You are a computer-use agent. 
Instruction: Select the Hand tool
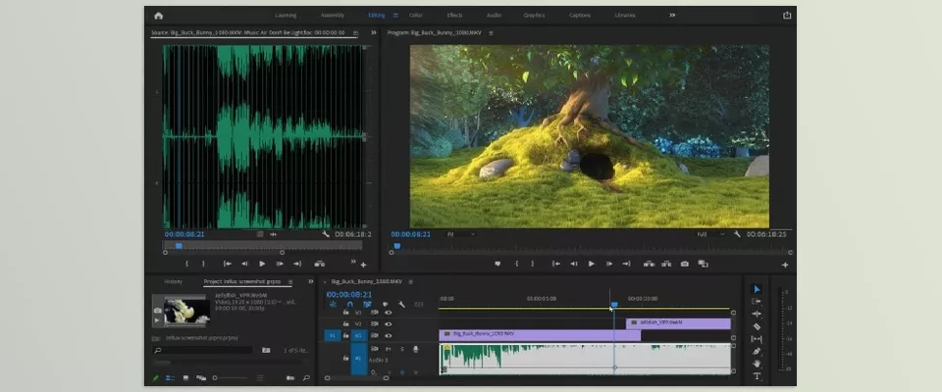coord(757,364)
